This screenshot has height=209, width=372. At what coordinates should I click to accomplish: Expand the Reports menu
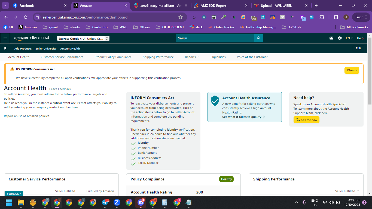click(192, 57)
